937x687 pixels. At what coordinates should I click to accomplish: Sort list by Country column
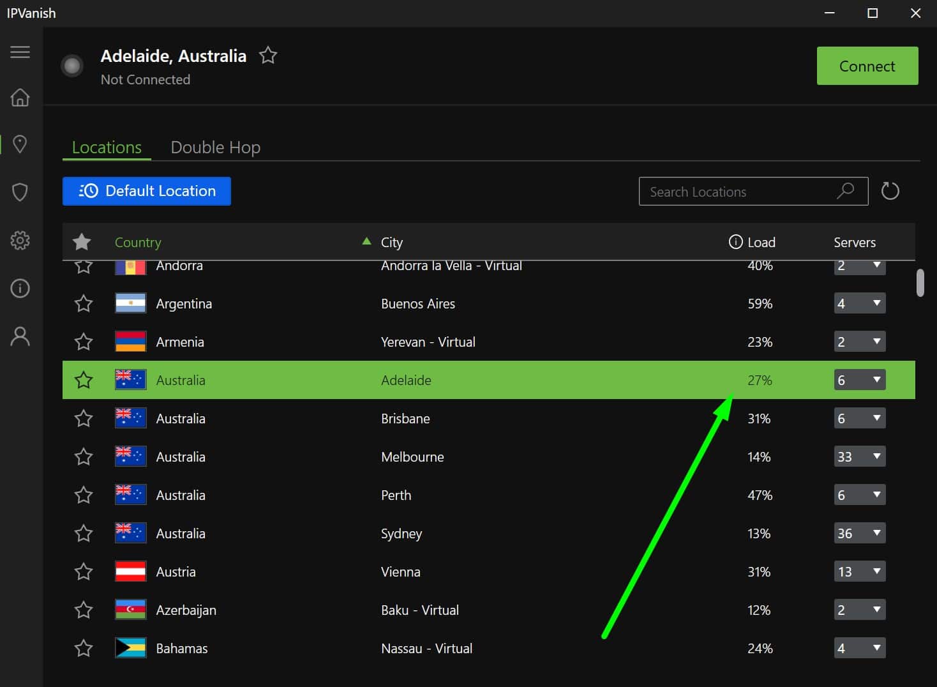click(138, 242)
